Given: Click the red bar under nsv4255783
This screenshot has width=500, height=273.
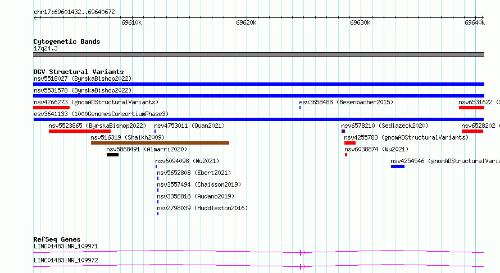Looking at the screenshot, I should coord(350,143).
